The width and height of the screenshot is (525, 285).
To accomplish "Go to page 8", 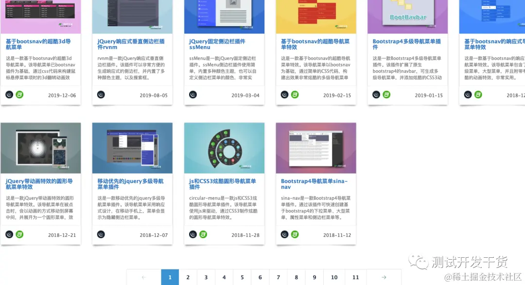I will click(x=297, y=277).
